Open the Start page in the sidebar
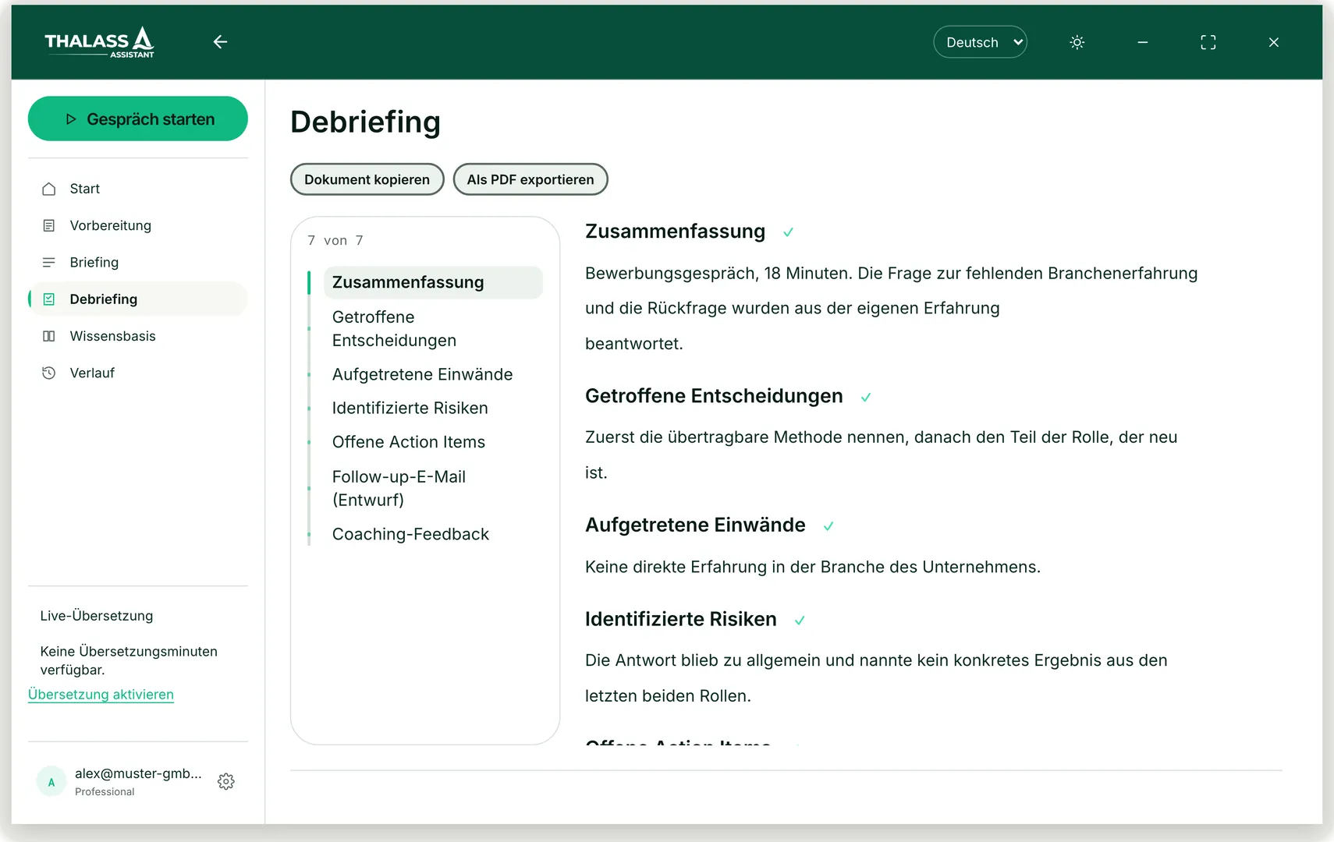Screen dimensions: 1334x842 (x=138, y=189)
